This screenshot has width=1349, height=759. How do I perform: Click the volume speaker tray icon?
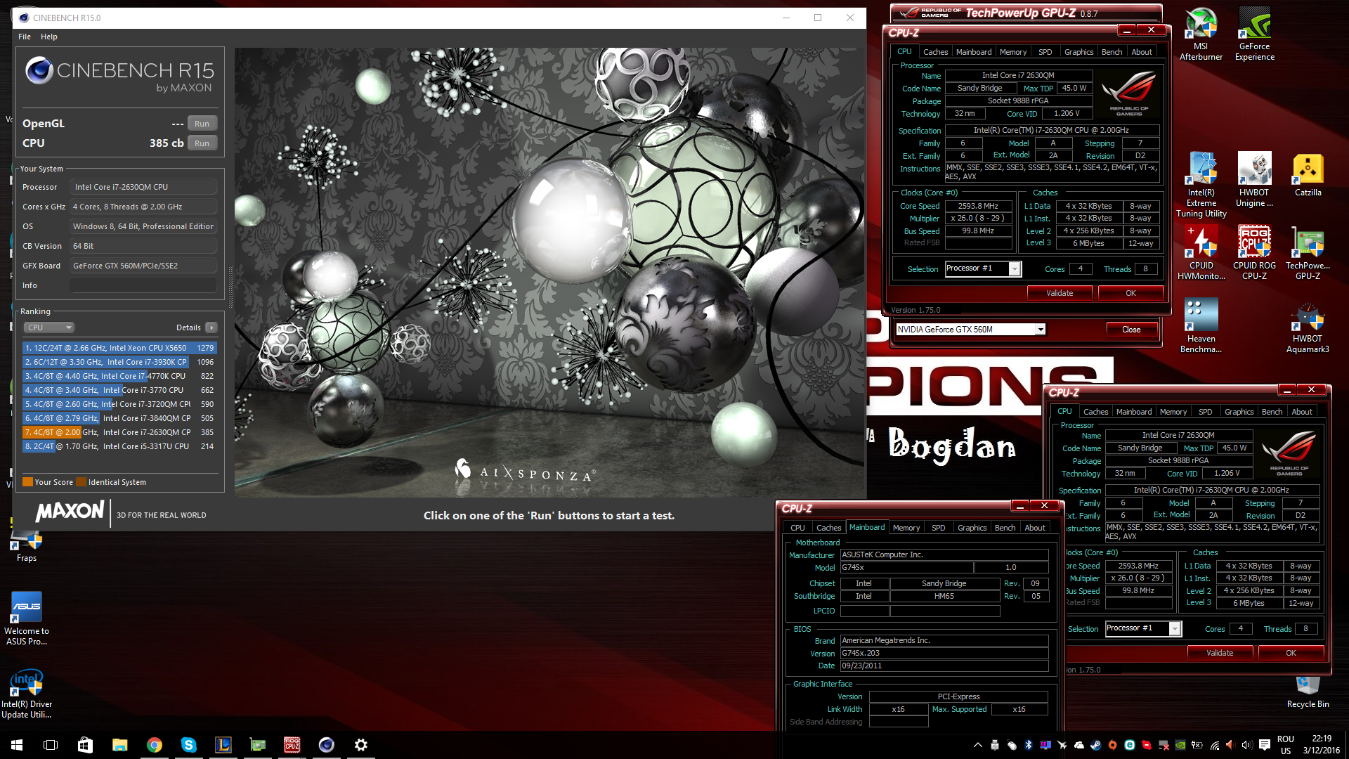click(1246, 745)
